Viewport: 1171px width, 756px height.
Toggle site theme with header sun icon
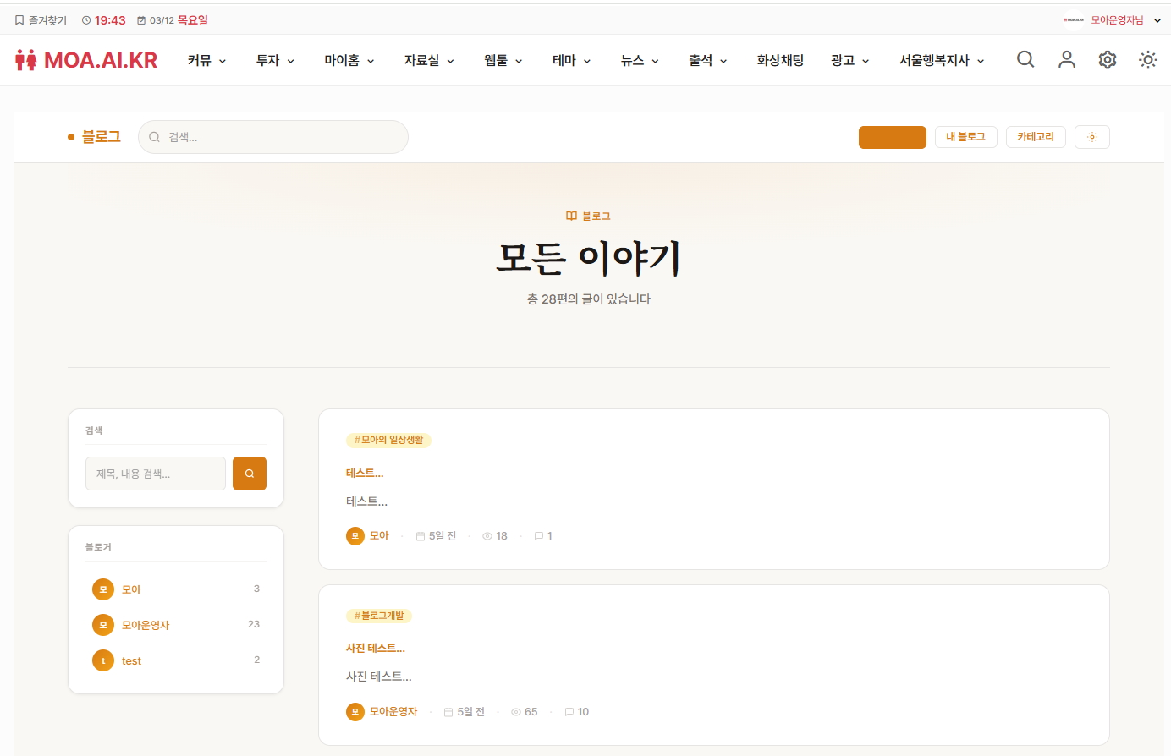tap(1148, 59)
